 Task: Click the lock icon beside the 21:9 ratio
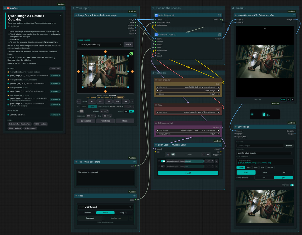point(132,102)
